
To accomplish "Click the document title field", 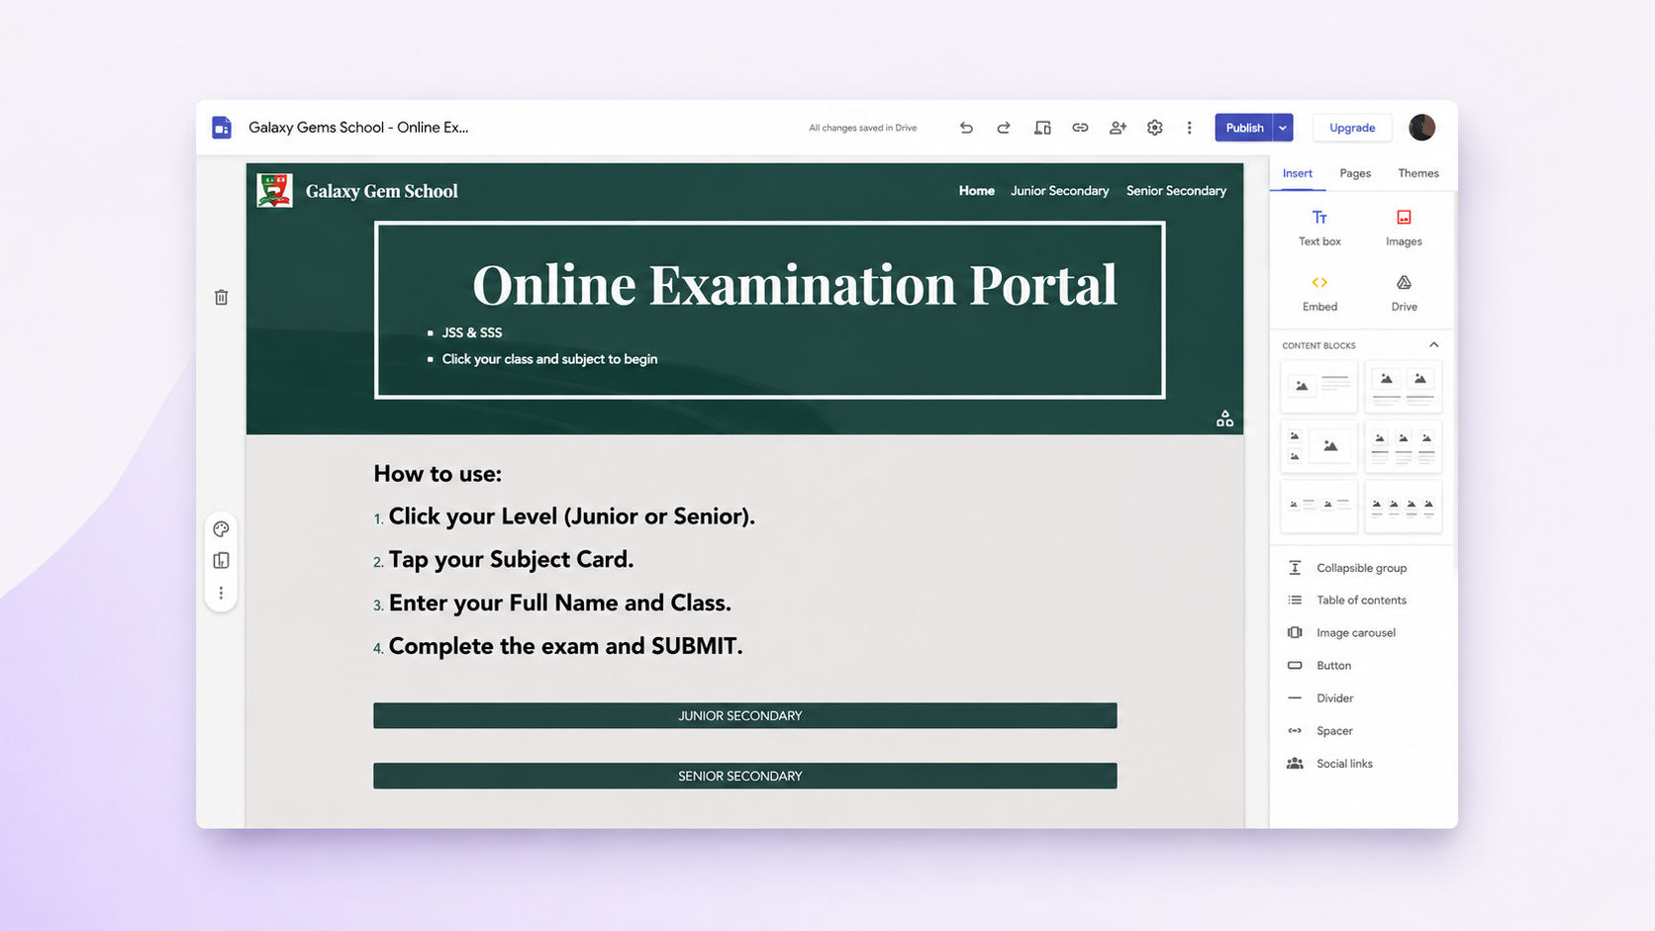I will coord(358,128).
